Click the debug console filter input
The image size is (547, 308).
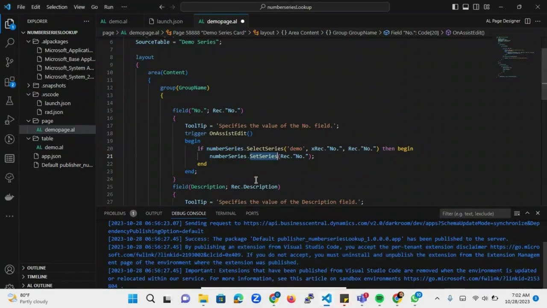pos(475,213)
